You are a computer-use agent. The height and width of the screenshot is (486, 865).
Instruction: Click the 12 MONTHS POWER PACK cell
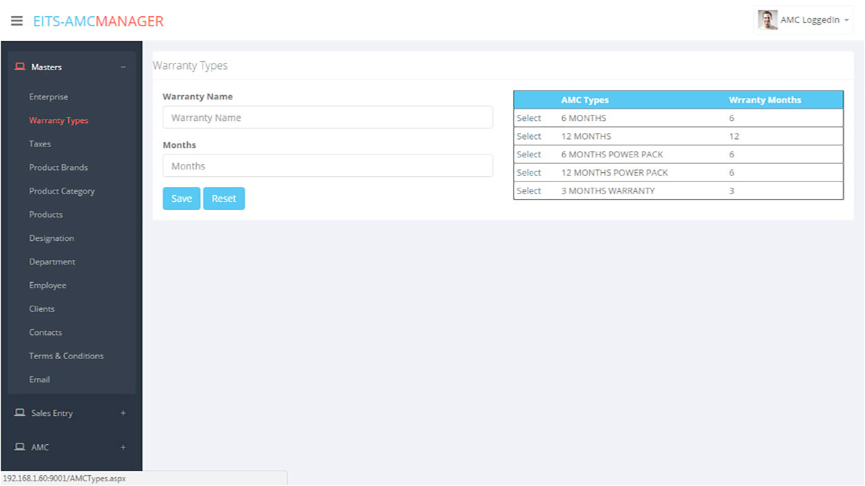[614, 173]
